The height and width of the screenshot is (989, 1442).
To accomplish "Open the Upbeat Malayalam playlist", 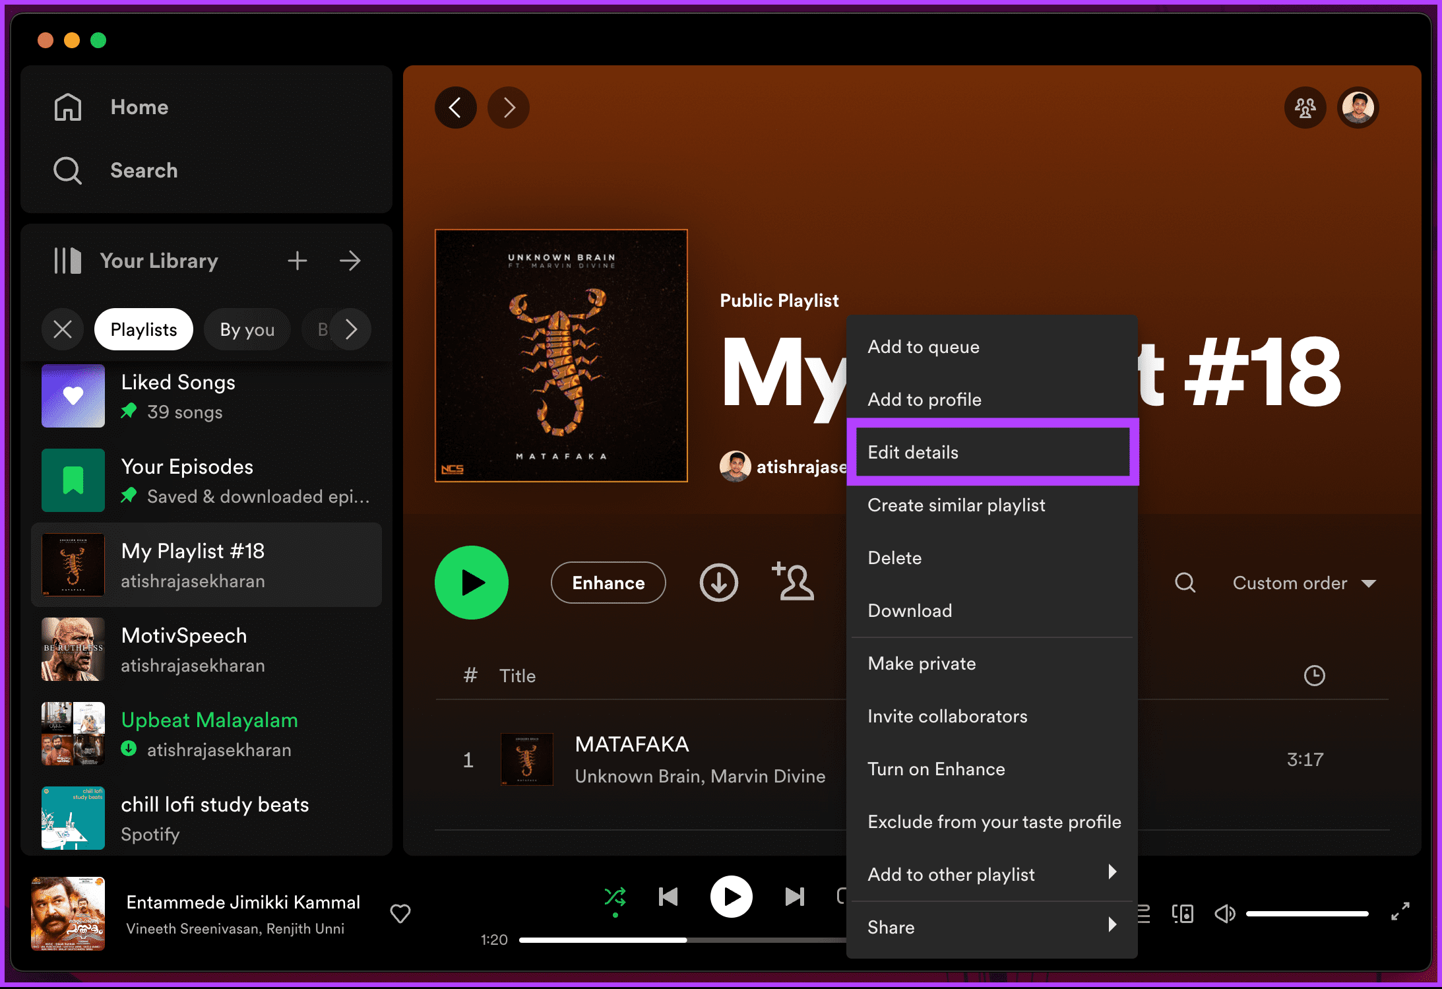I will coord(206,734).
